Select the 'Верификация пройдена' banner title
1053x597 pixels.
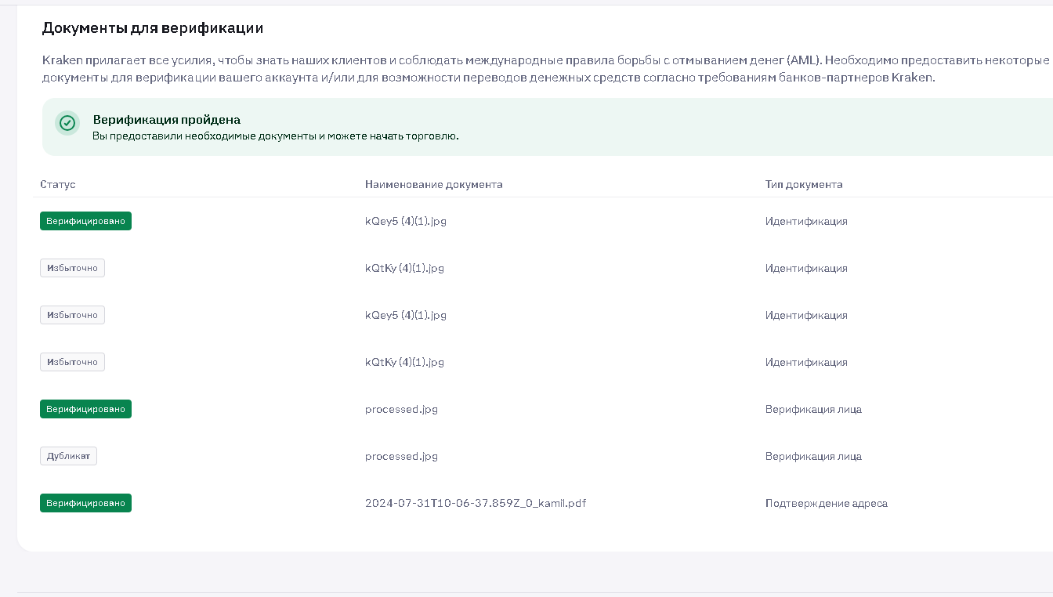click(166, 120)
